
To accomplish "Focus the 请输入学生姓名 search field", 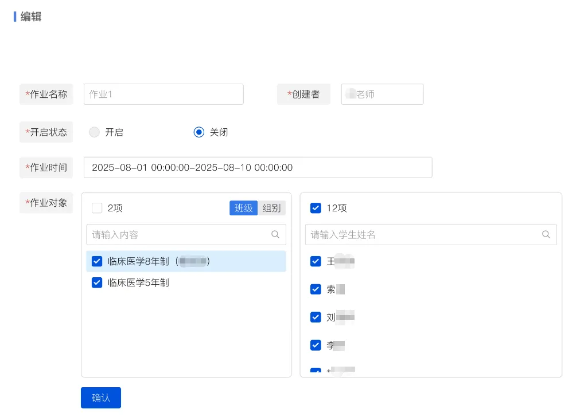I will click(431, 234).
